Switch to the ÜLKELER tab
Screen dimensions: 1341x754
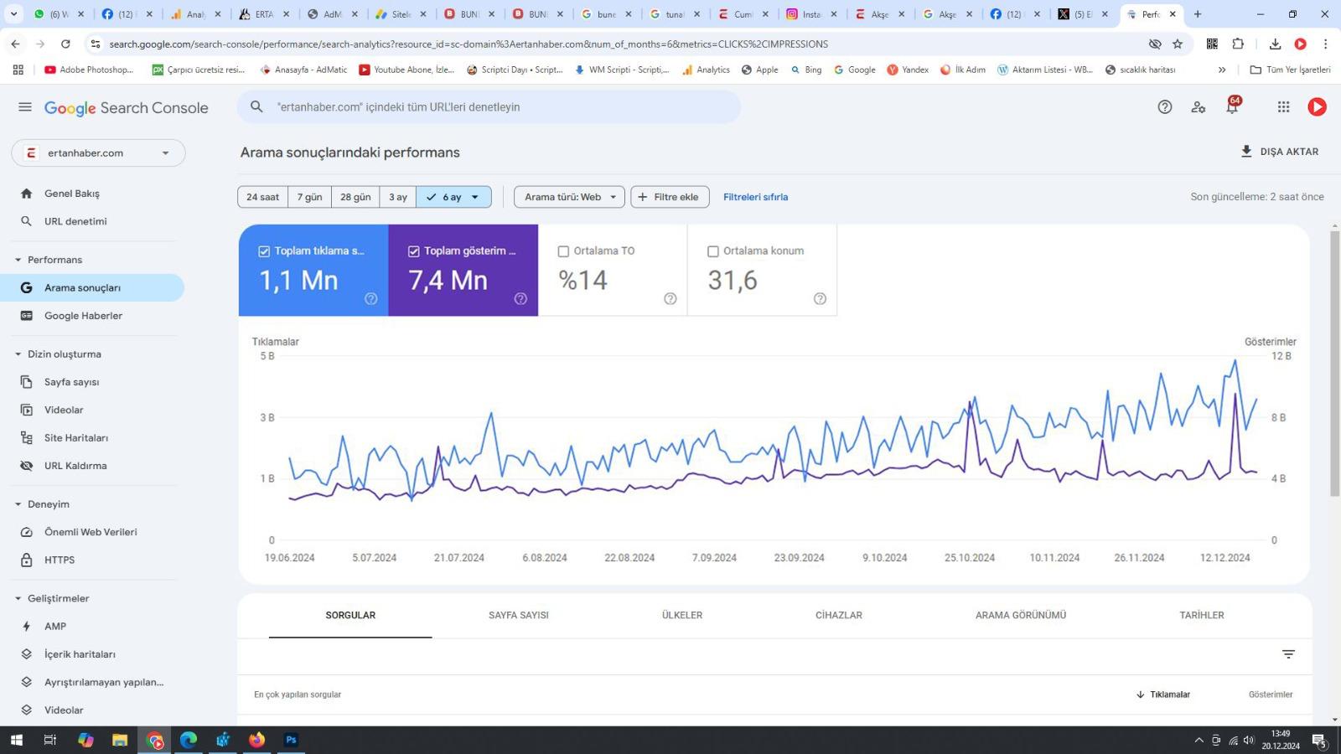click(682, 615)
